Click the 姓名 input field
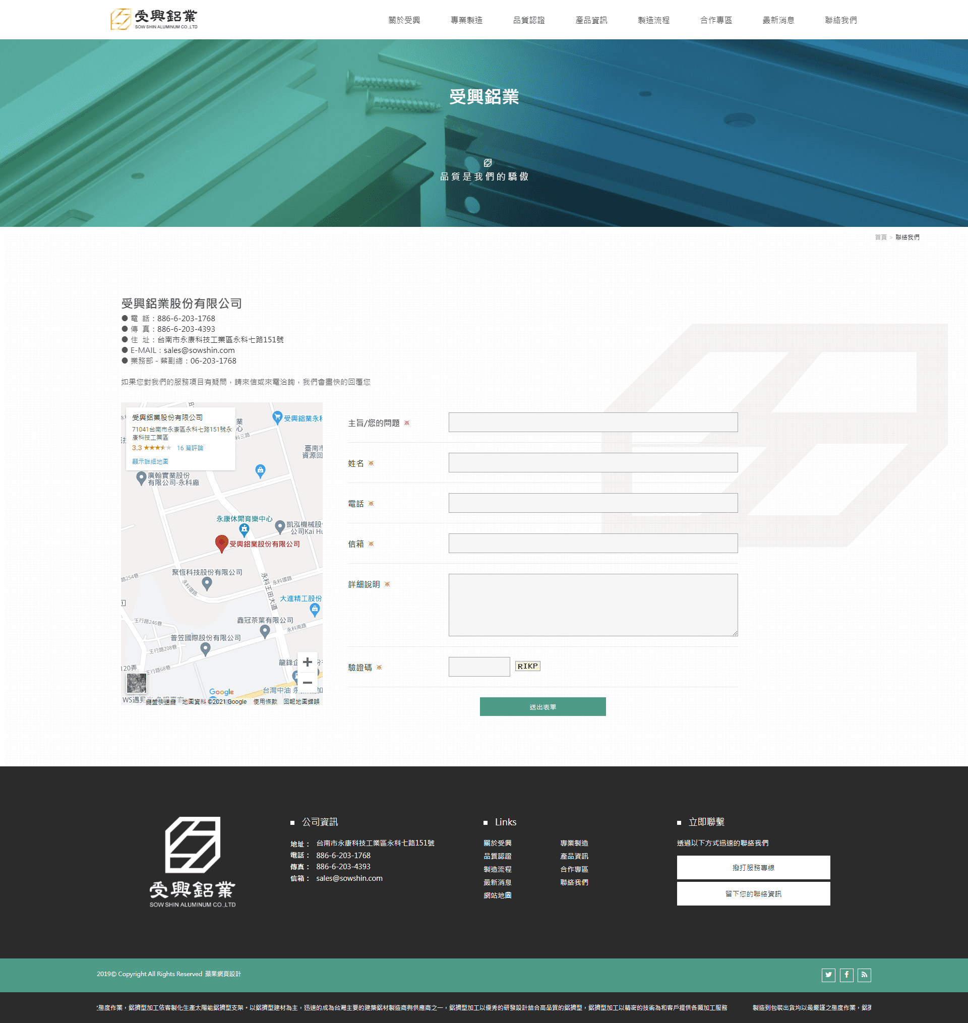The height and width of the screenshot is (1023, 968). click(593, 462)
